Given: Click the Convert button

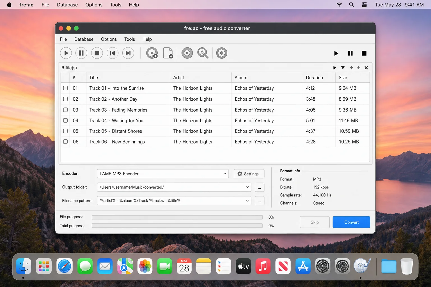Looking at the screenshot, I should tap(351, 222).
